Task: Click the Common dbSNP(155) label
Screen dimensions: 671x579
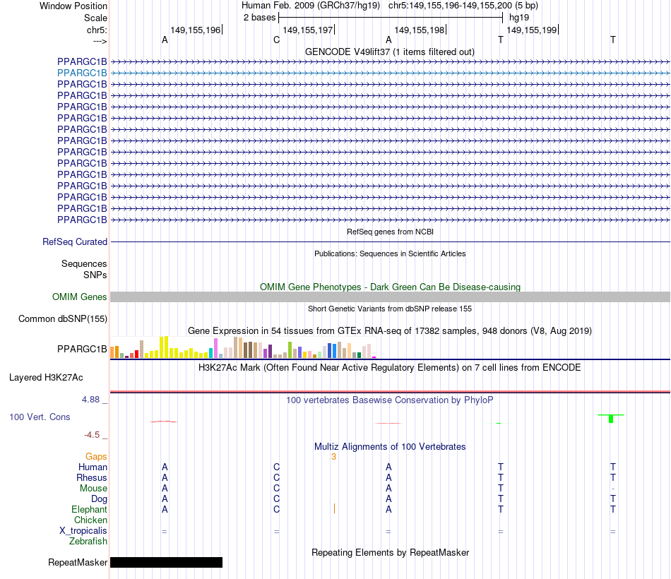Action: tap(63, 319)
